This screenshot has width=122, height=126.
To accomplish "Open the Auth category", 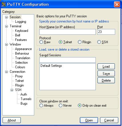I will 24,94.
